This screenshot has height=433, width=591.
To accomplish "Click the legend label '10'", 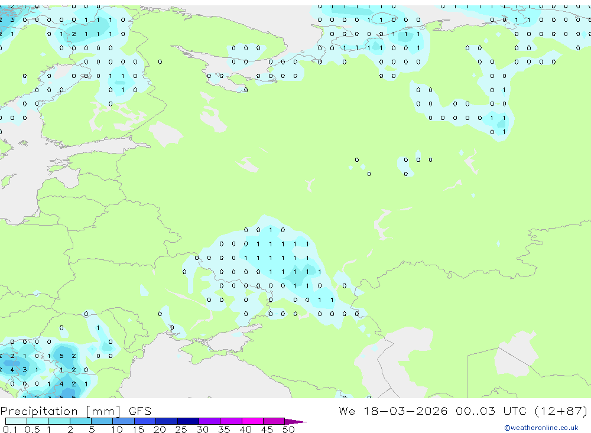I will click(x=117, y=429).
